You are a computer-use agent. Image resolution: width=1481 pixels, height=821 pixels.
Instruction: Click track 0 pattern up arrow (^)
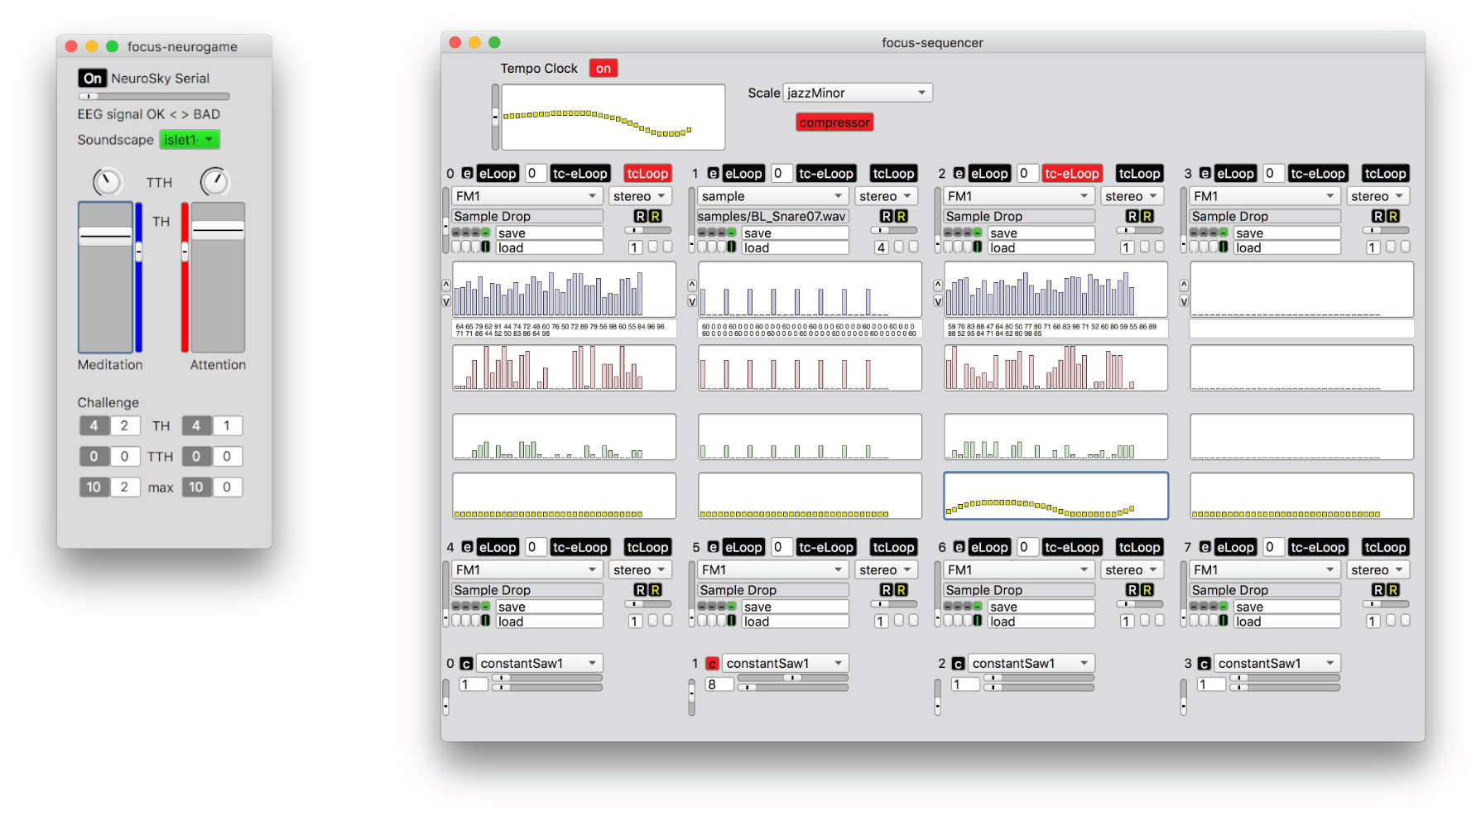click(446, 285)
